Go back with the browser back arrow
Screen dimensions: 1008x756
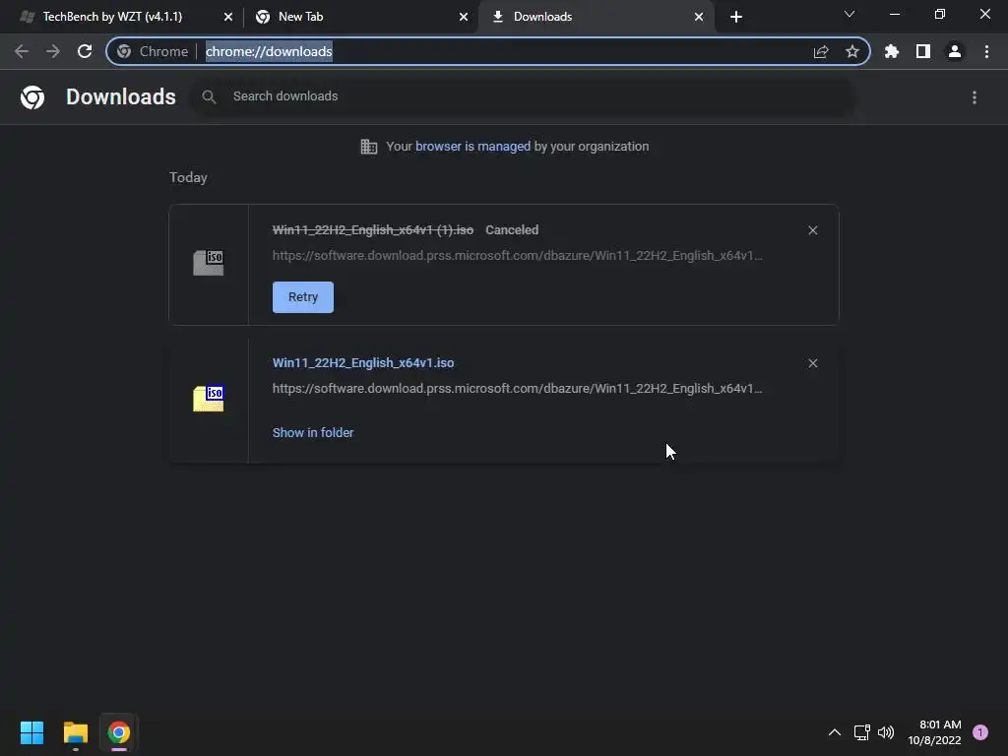pyautogui.click(x=22, y=51)
